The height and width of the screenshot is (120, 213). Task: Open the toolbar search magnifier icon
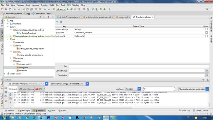tap(207, 9)
